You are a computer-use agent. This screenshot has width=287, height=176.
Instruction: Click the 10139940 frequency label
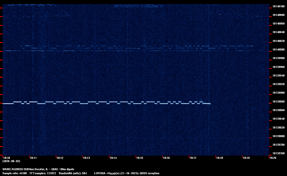point(279,76)
